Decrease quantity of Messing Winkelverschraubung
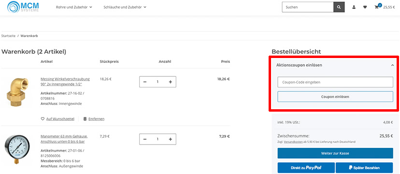Image resolution: width=400 pixels, height=174 pixels. pyautogui.click(x=145, y=82)
